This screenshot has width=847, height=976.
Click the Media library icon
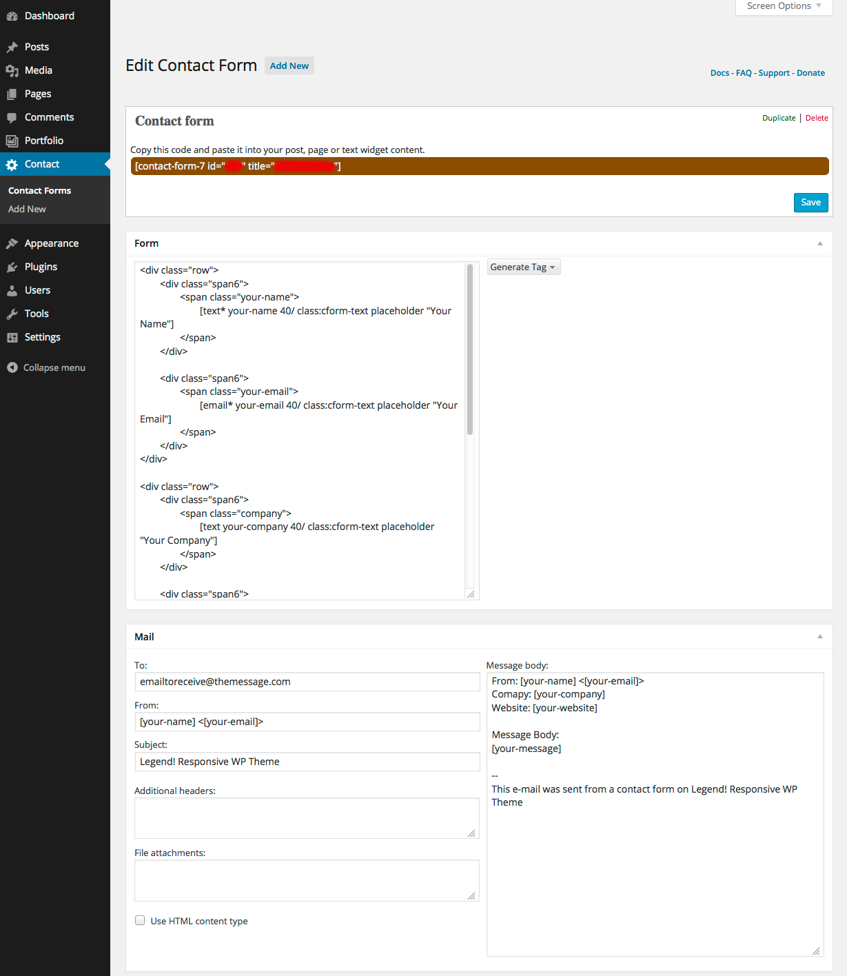[12, 70]
